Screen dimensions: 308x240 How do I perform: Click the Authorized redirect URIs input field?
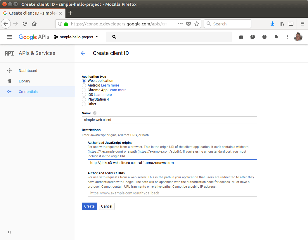tap(172, 193)
